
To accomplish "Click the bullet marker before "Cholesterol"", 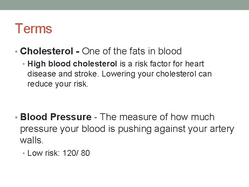I will [17, 52].
